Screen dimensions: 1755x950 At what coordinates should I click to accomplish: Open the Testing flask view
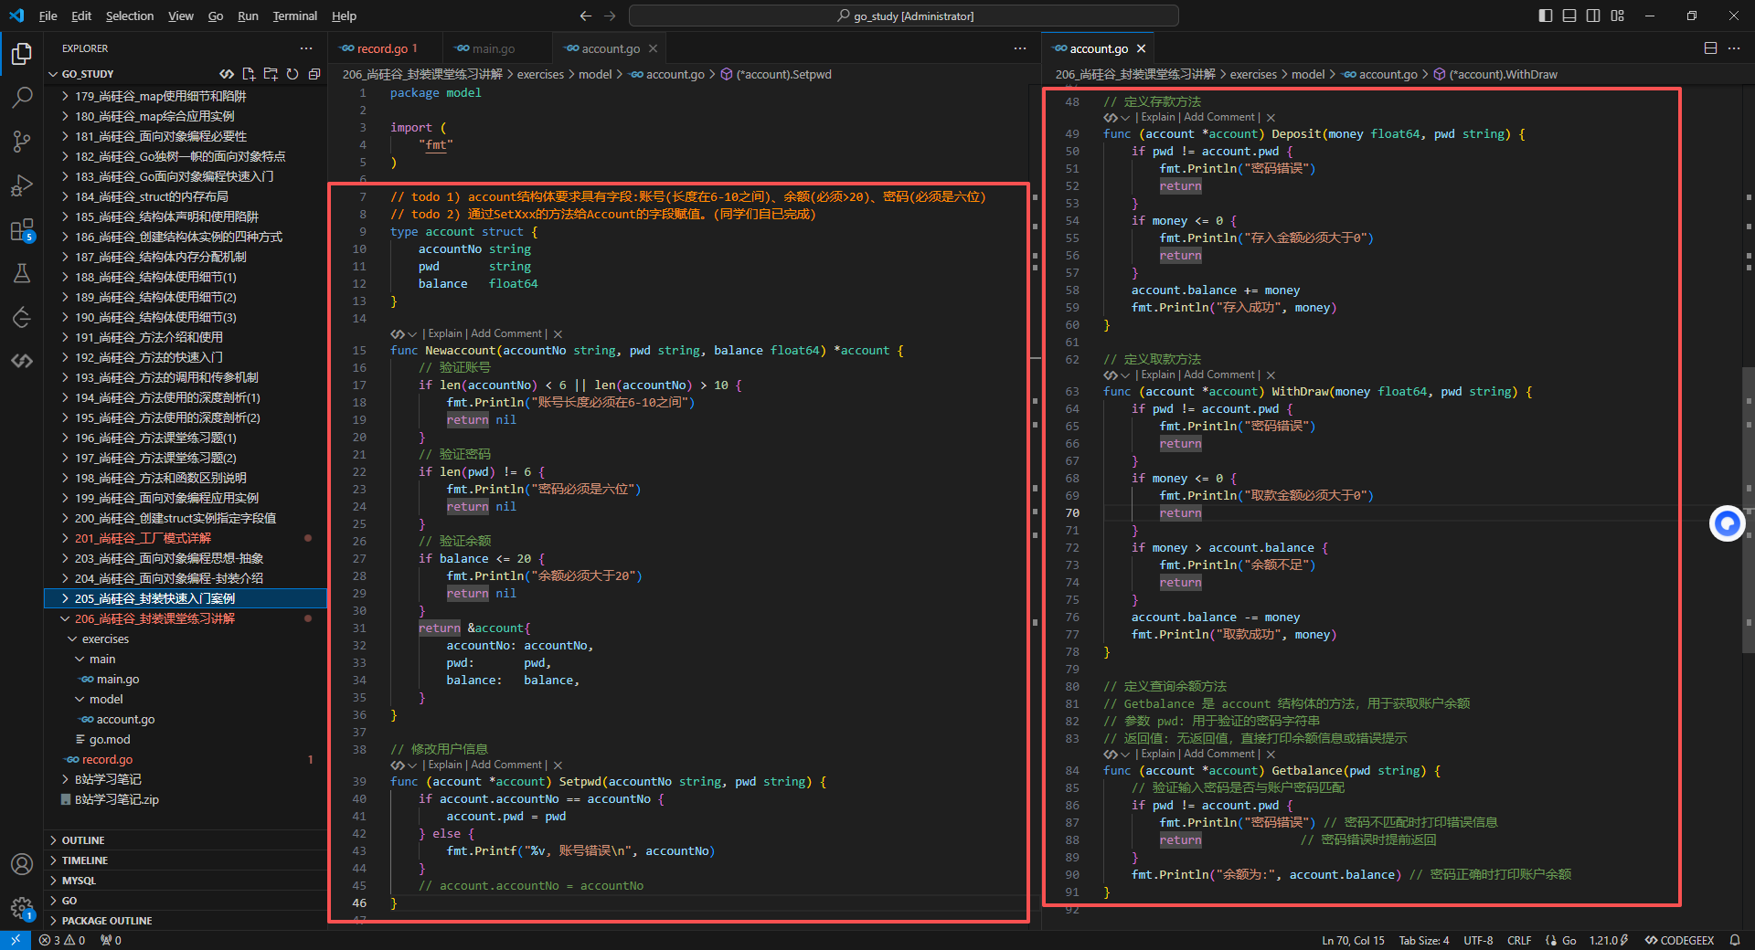pyautogui.click(x=22, y=273)
